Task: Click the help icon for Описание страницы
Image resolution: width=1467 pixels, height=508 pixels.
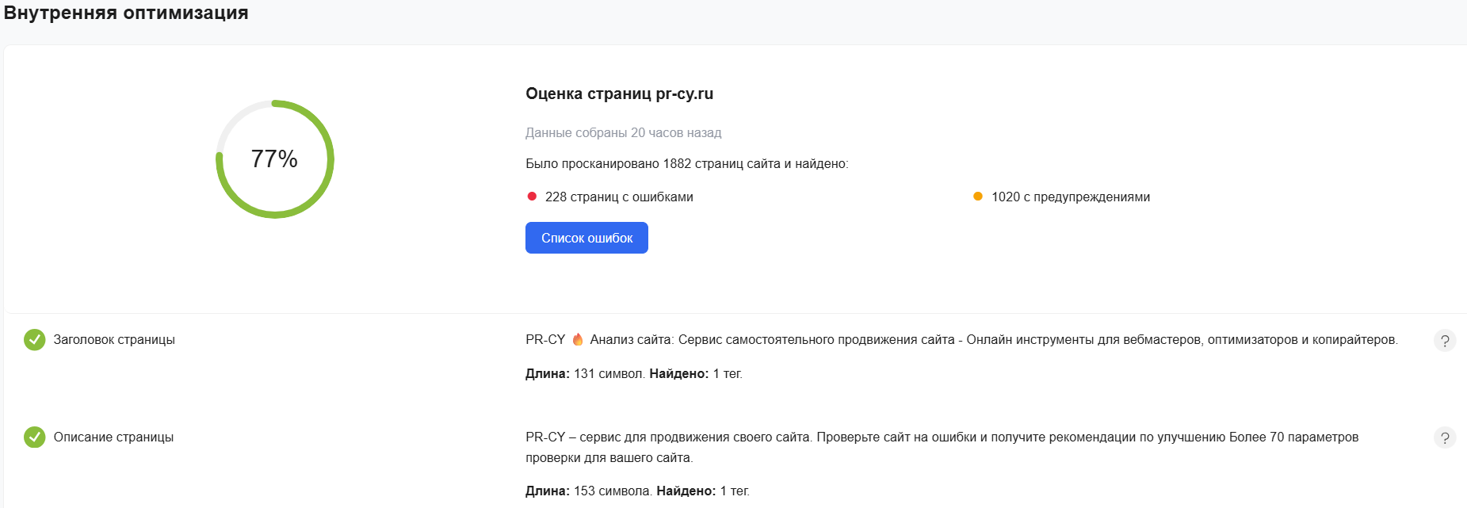Action: [x=1445, y=438]
